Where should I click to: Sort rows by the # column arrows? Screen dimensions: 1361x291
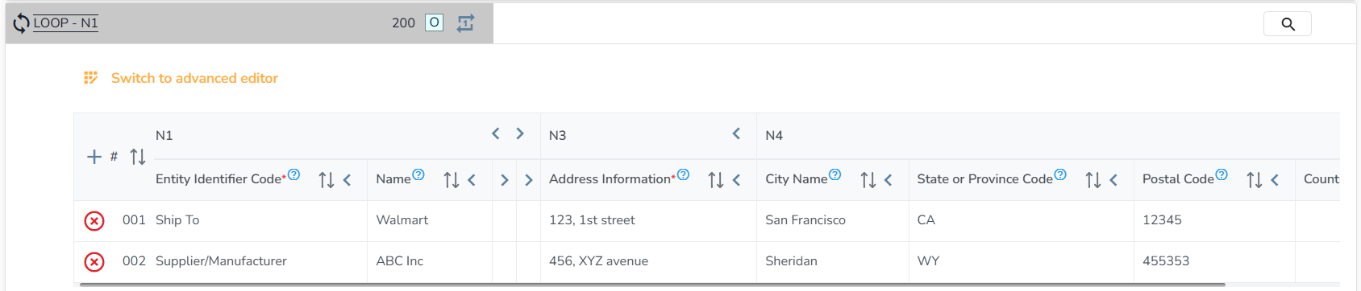pyautogui.click(x=138, y=157)
